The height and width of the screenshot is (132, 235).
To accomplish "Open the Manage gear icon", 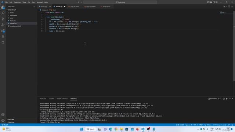I will [3, 121].
